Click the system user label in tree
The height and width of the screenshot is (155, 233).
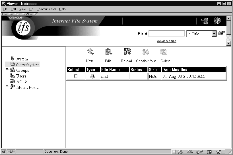point(22,59)
